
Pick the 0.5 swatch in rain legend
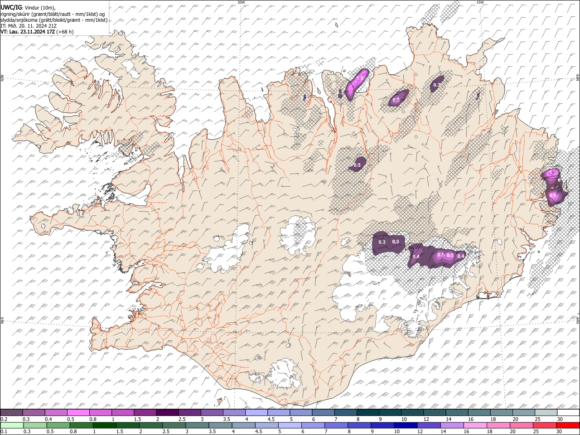58,425
